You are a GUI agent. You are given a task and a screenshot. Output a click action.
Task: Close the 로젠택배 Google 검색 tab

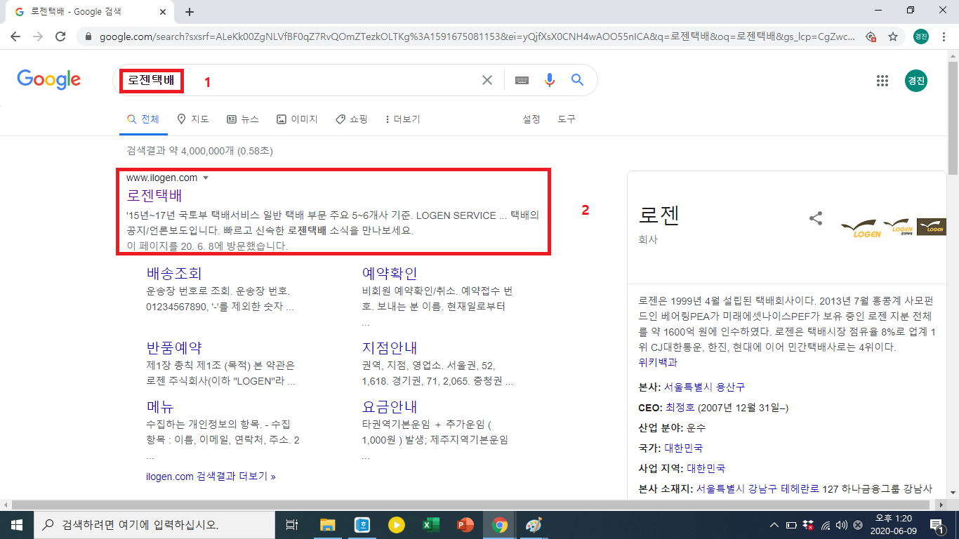[163, 12]
